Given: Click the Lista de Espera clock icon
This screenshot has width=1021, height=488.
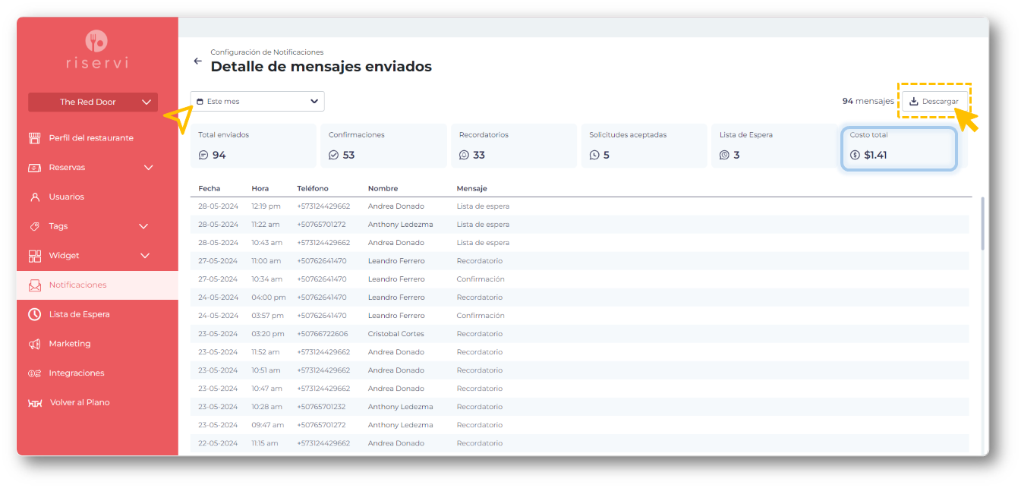Looking at the screenshot, I should 34,314.
